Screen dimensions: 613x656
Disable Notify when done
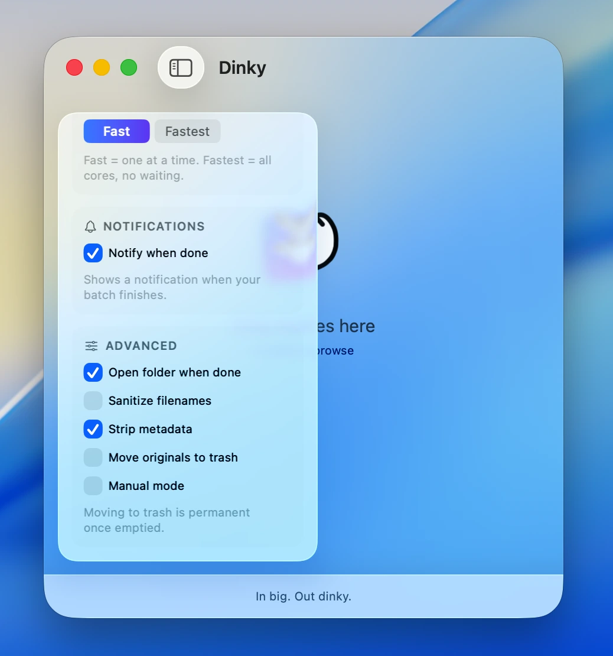click(x=93, y=253)
